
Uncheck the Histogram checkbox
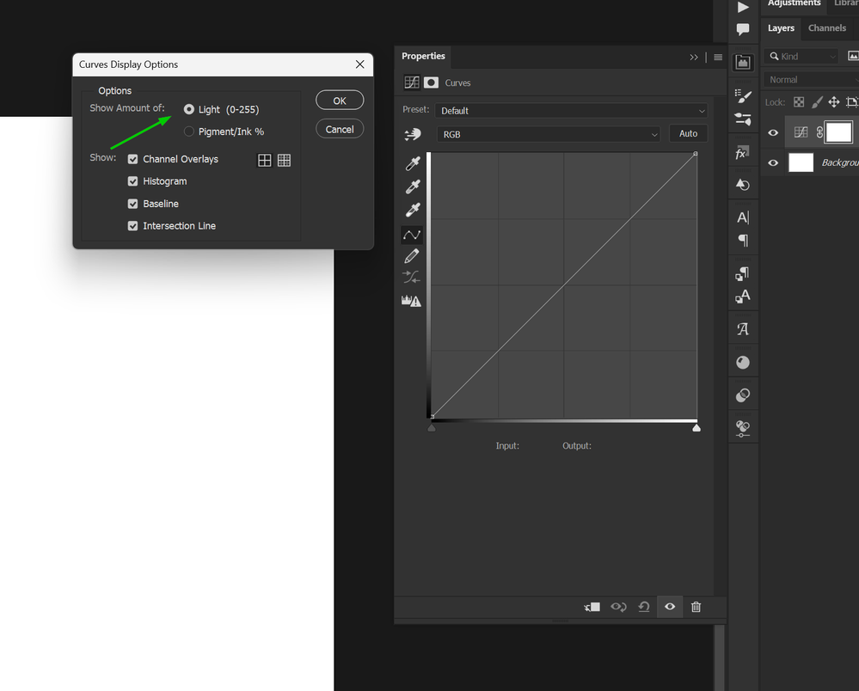click(x=132, y=181)
